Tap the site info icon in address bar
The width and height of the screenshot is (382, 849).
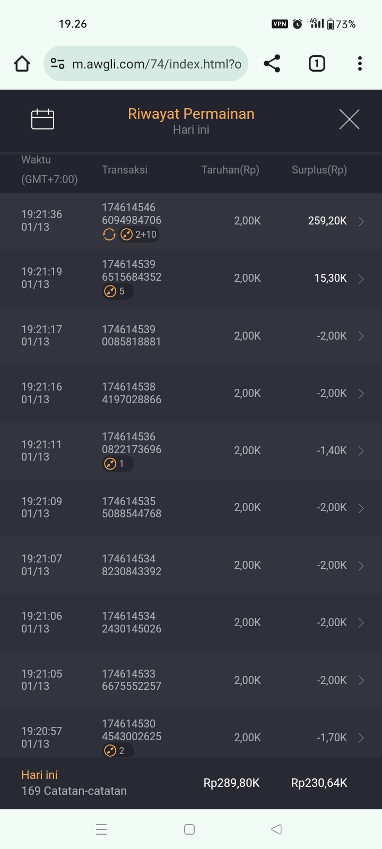coord(57,64)
